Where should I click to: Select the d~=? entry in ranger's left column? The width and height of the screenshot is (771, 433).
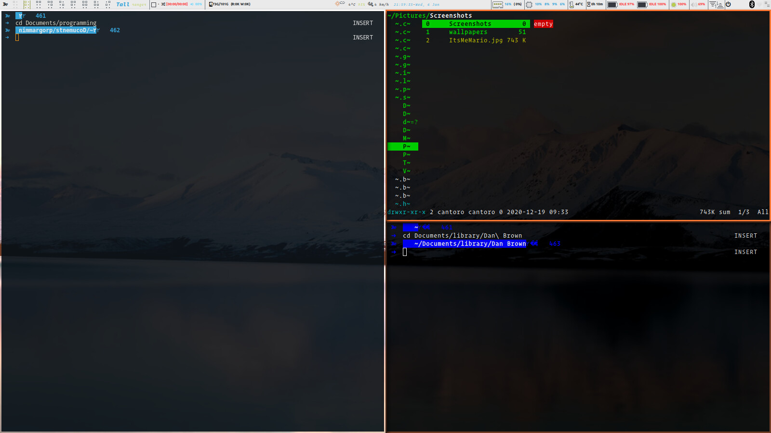click(410, 122)
